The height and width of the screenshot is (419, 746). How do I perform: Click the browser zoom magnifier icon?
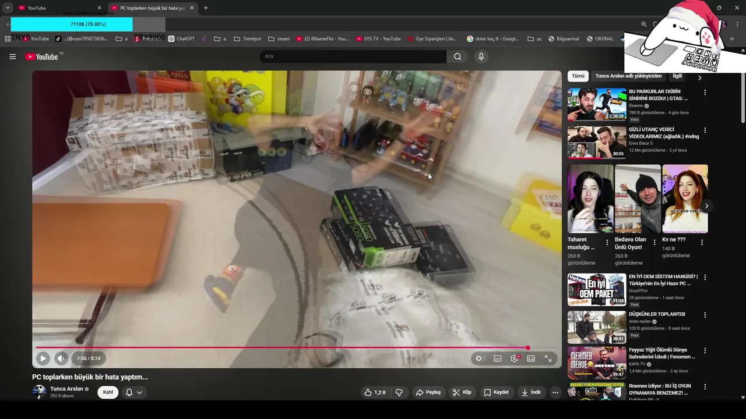(644, 24)
